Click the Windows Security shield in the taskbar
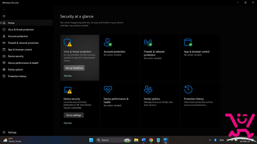The width and height of the screenshot is (257, 144). (166, 140)
